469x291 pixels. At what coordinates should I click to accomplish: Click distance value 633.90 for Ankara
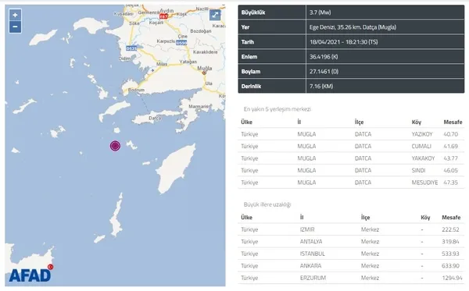tap(450, 266)
